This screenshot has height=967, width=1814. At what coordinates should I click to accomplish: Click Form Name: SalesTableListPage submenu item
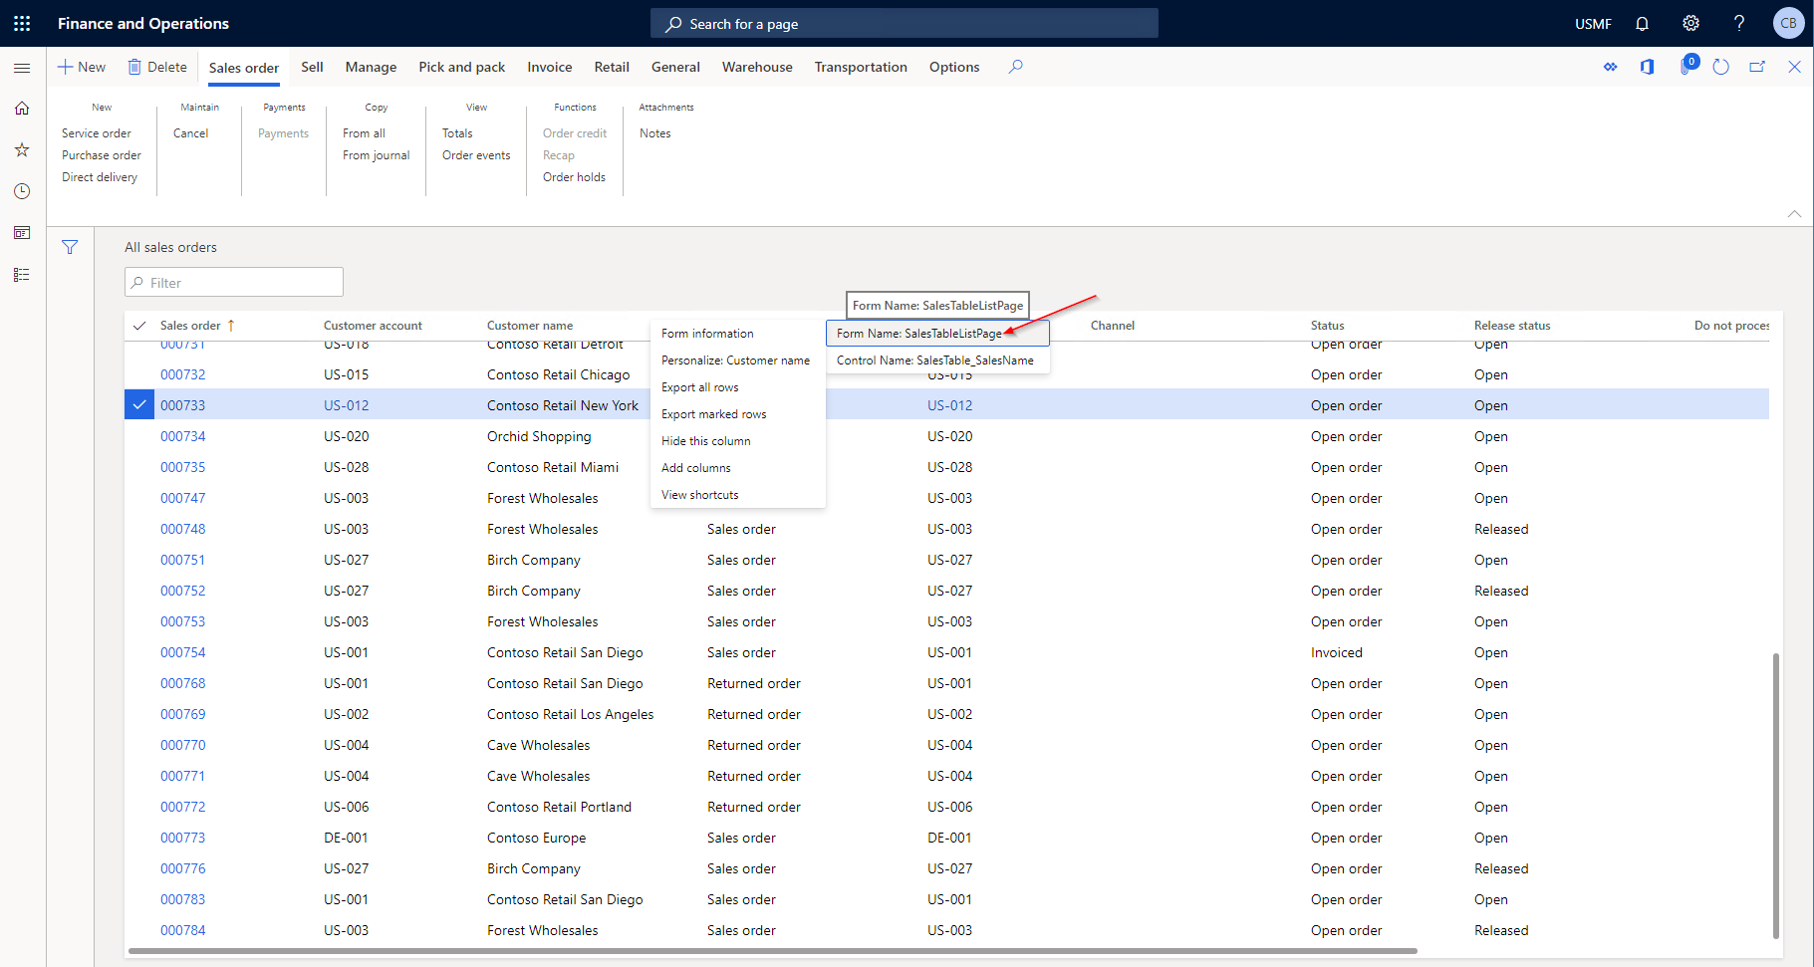coord(937,334)
